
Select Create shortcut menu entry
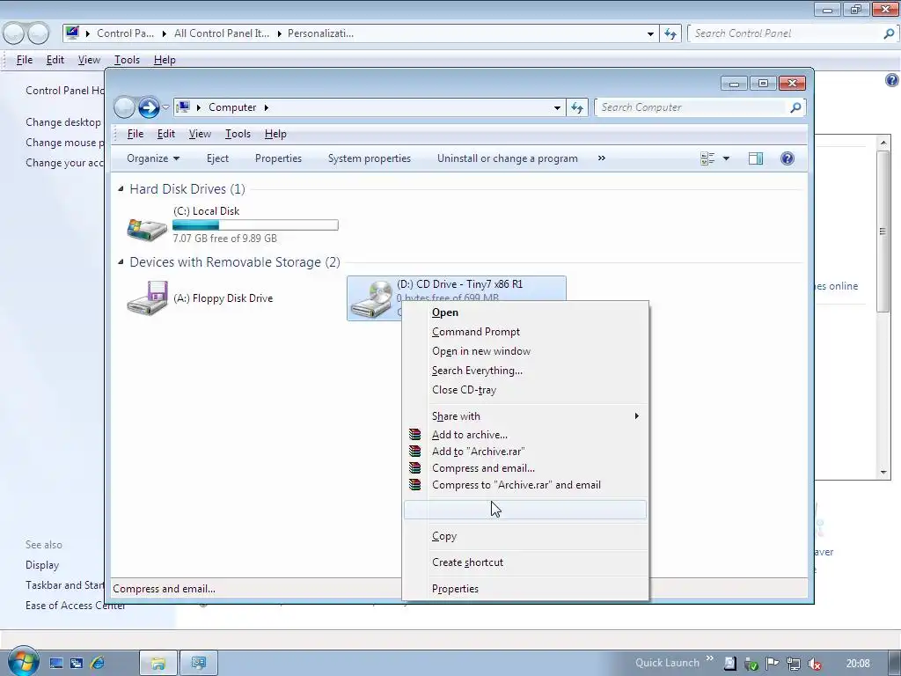[x=467, y=562]
